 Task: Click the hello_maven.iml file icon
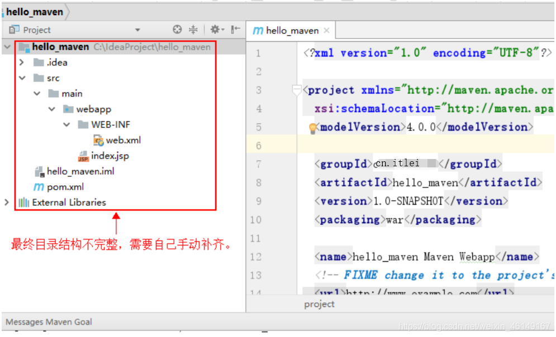pos(39,172)
